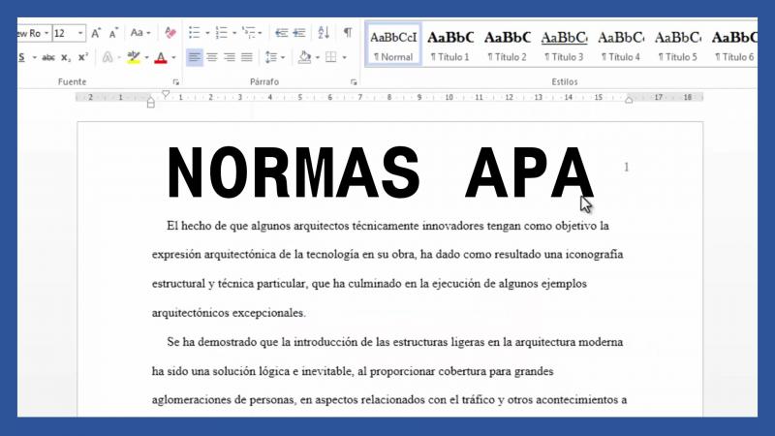Click the subscript button
This screenshot has width=775, height=436.
[x=66, y=58]
